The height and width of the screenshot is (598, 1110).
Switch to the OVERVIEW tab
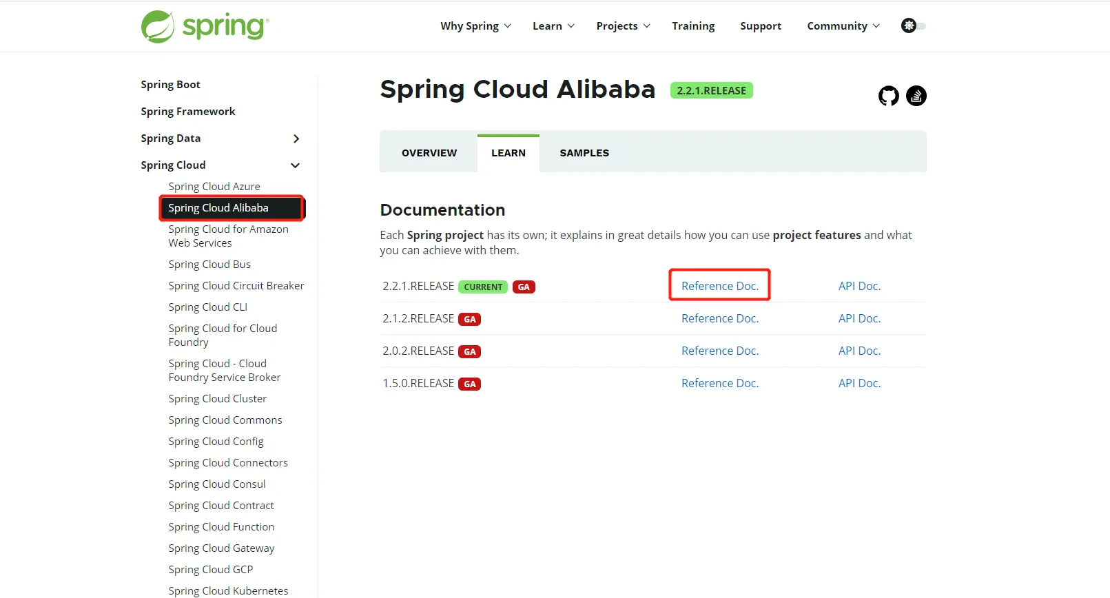pos(429,153)
